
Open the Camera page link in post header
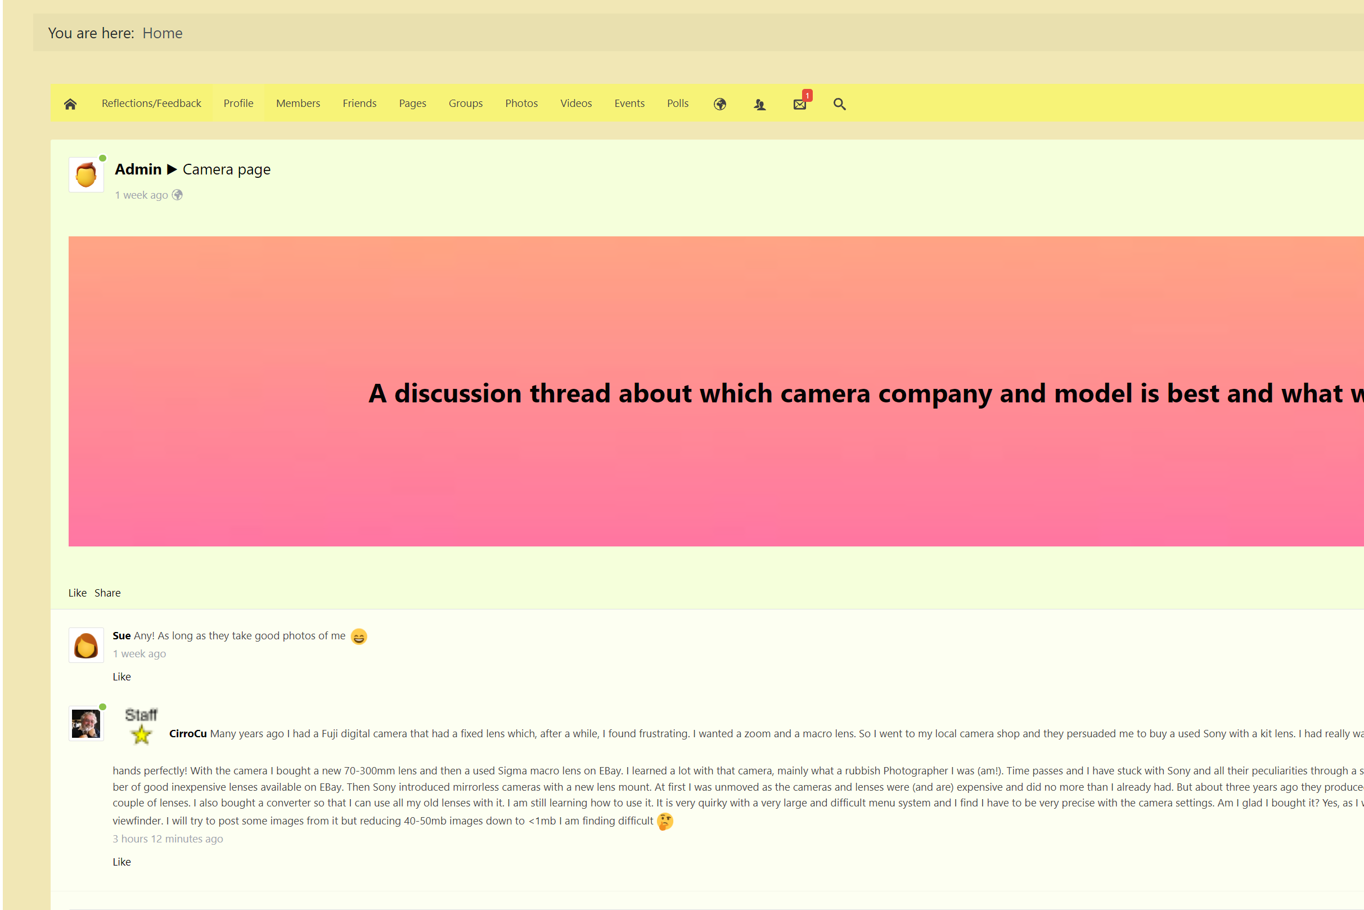(226, 169)
